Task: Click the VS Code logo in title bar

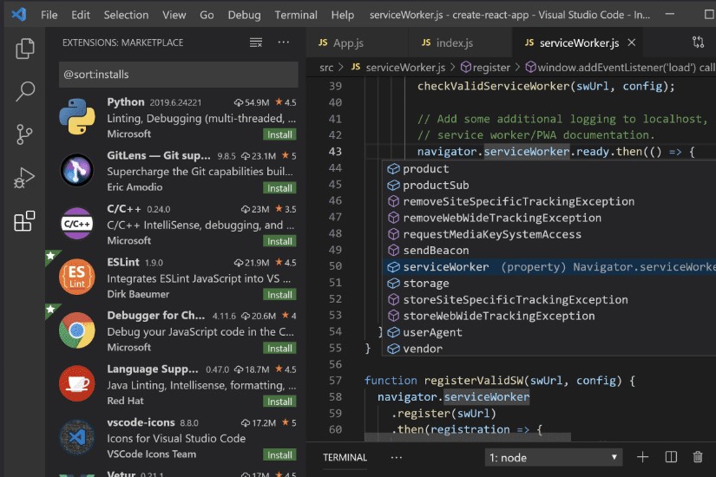Action: point(19,14)
